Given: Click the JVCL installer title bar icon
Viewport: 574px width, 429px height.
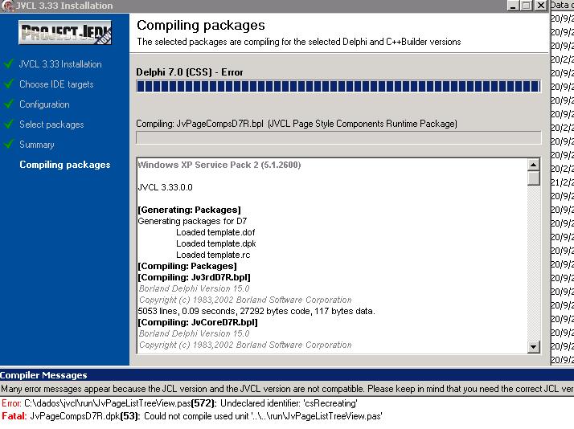Looking at the screenshot, I should (6, 5).
